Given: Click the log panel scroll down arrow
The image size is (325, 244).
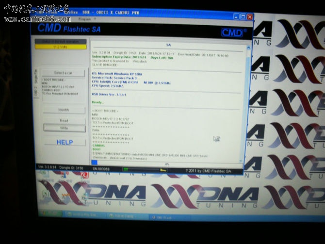Looking at the screenshot, I should pyautogui.click(x=241, y=161).
